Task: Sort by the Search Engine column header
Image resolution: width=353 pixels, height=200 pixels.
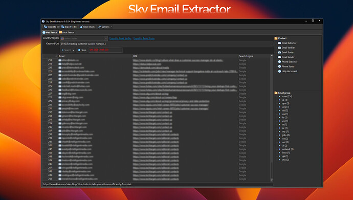Action: pos(254,56)
